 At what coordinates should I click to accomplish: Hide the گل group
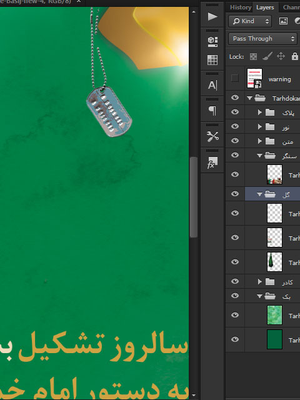[x=235, y=194]
